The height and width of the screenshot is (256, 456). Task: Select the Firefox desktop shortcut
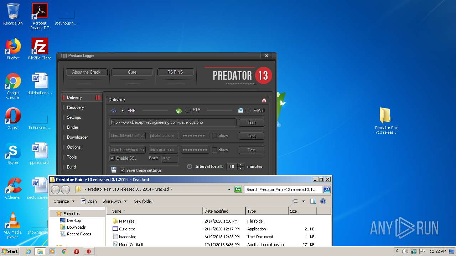click(x=13, y=49)
